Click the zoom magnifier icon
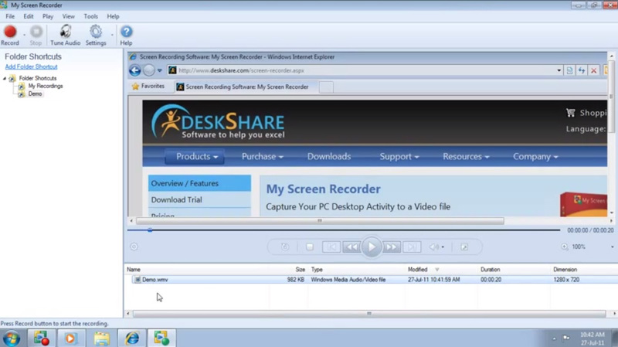618x347 pixels. pos(565,247)
